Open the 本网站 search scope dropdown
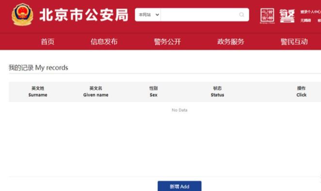Viewport: 321px width, 191px height. 148,15
